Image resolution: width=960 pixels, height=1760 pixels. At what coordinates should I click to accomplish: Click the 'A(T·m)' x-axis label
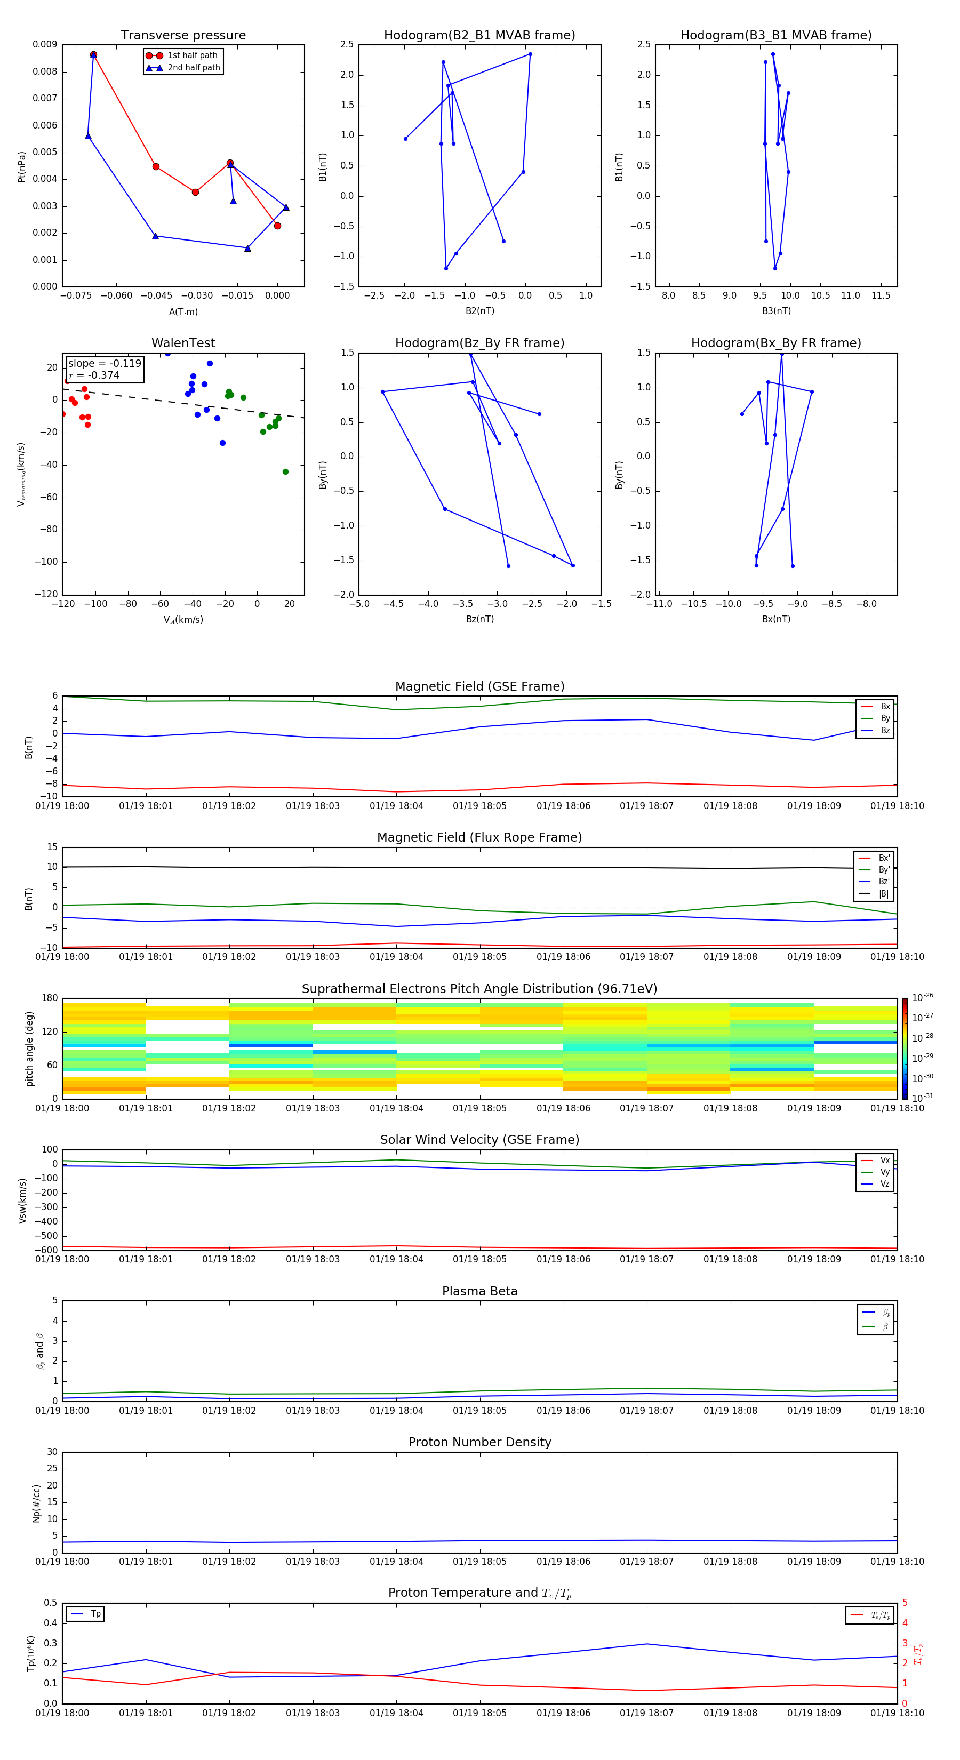pyautogui.click(x=183, y=311)
